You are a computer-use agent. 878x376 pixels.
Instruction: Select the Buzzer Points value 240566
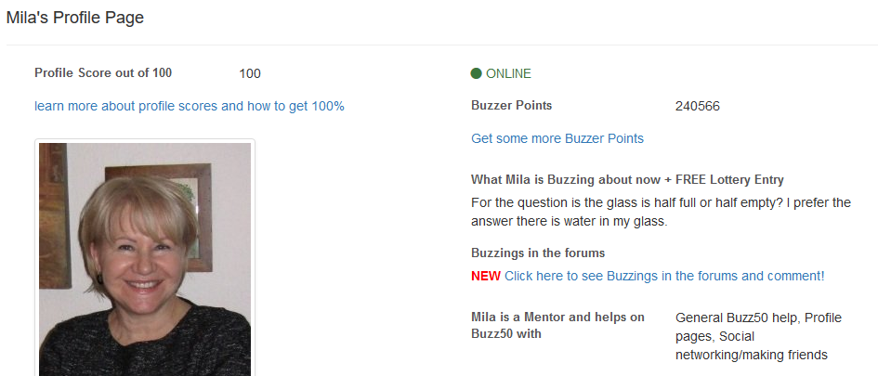[x=697, y=107]
